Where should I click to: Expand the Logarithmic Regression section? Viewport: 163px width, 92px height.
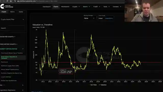click(12, 90)
